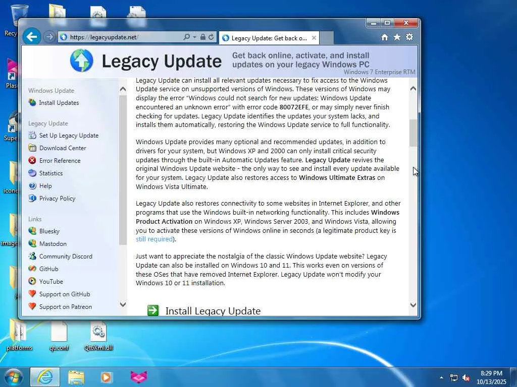
Task: Open Error Reference link
Action: tap(60, 161)
